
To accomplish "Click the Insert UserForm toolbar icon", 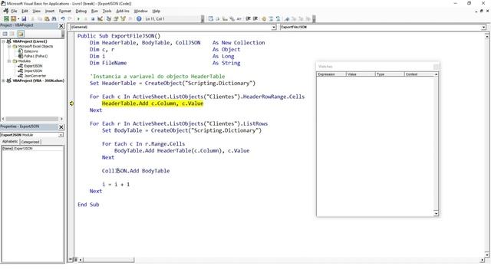I will coord(13,18).
